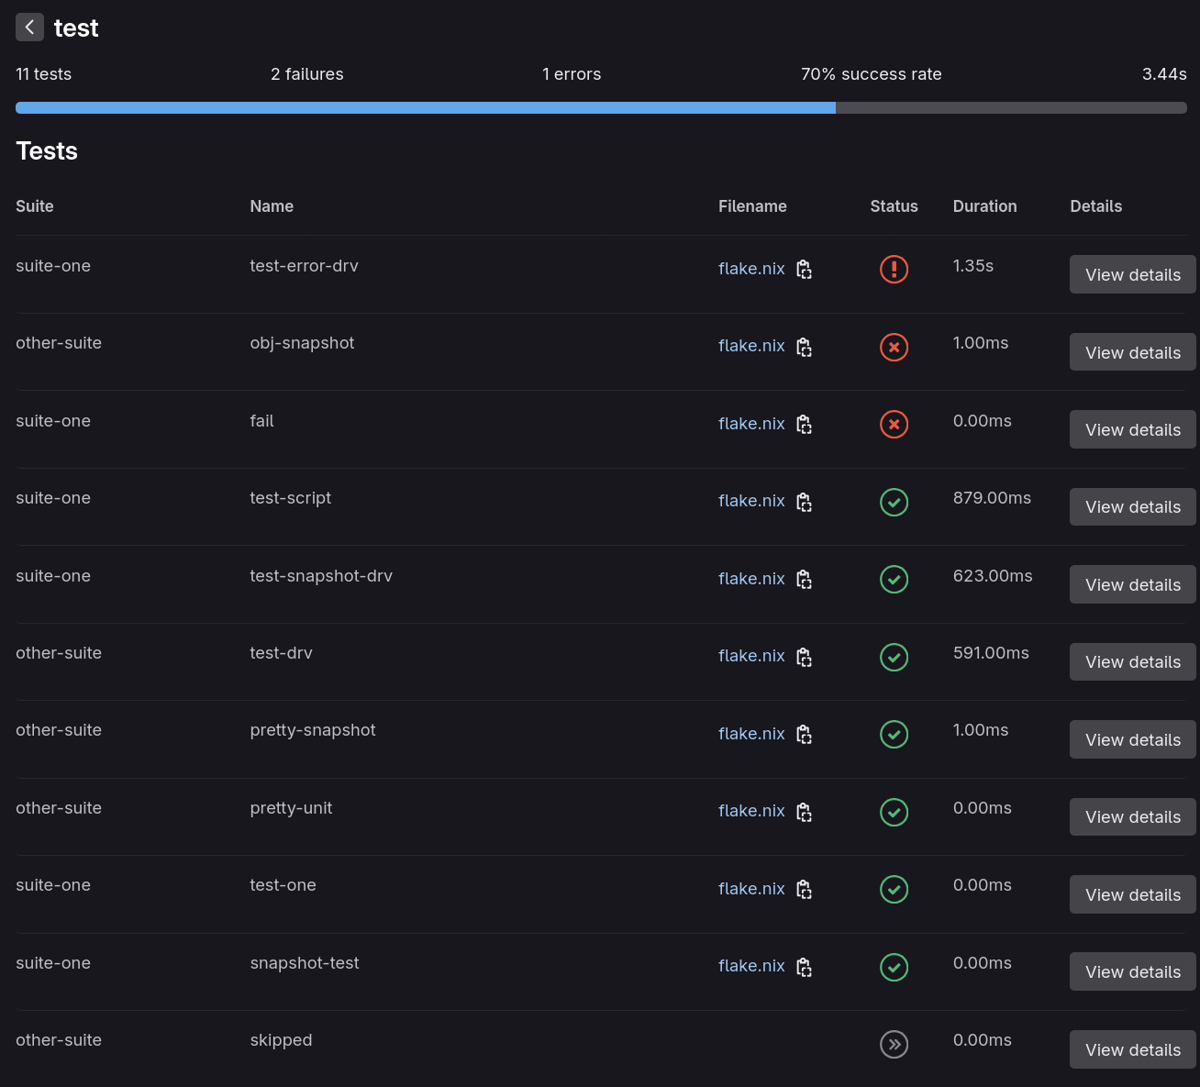Open flake.nix link for pretty-snapshot
The height and width of the screenshot is (1087, 1200).
751,734
